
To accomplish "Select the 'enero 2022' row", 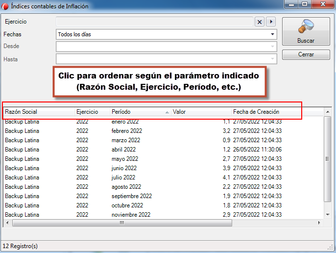I will pyautogui.click(x=163, y=122).
